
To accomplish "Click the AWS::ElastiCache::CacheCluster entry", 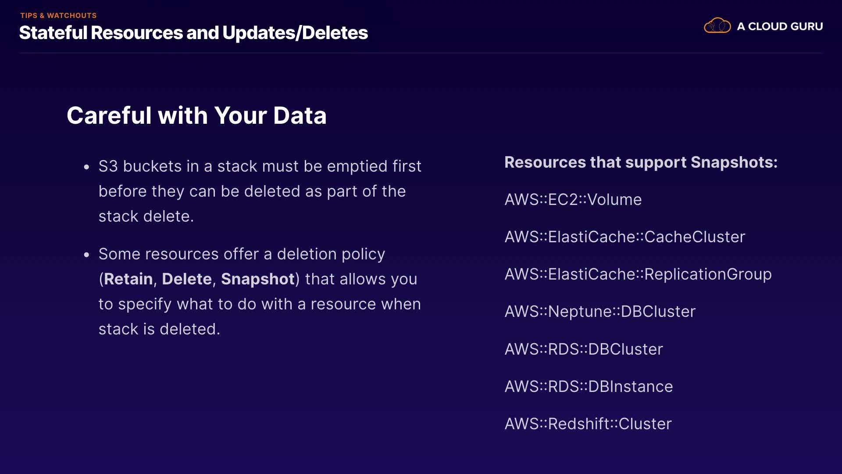I will (x=624, y=237).
